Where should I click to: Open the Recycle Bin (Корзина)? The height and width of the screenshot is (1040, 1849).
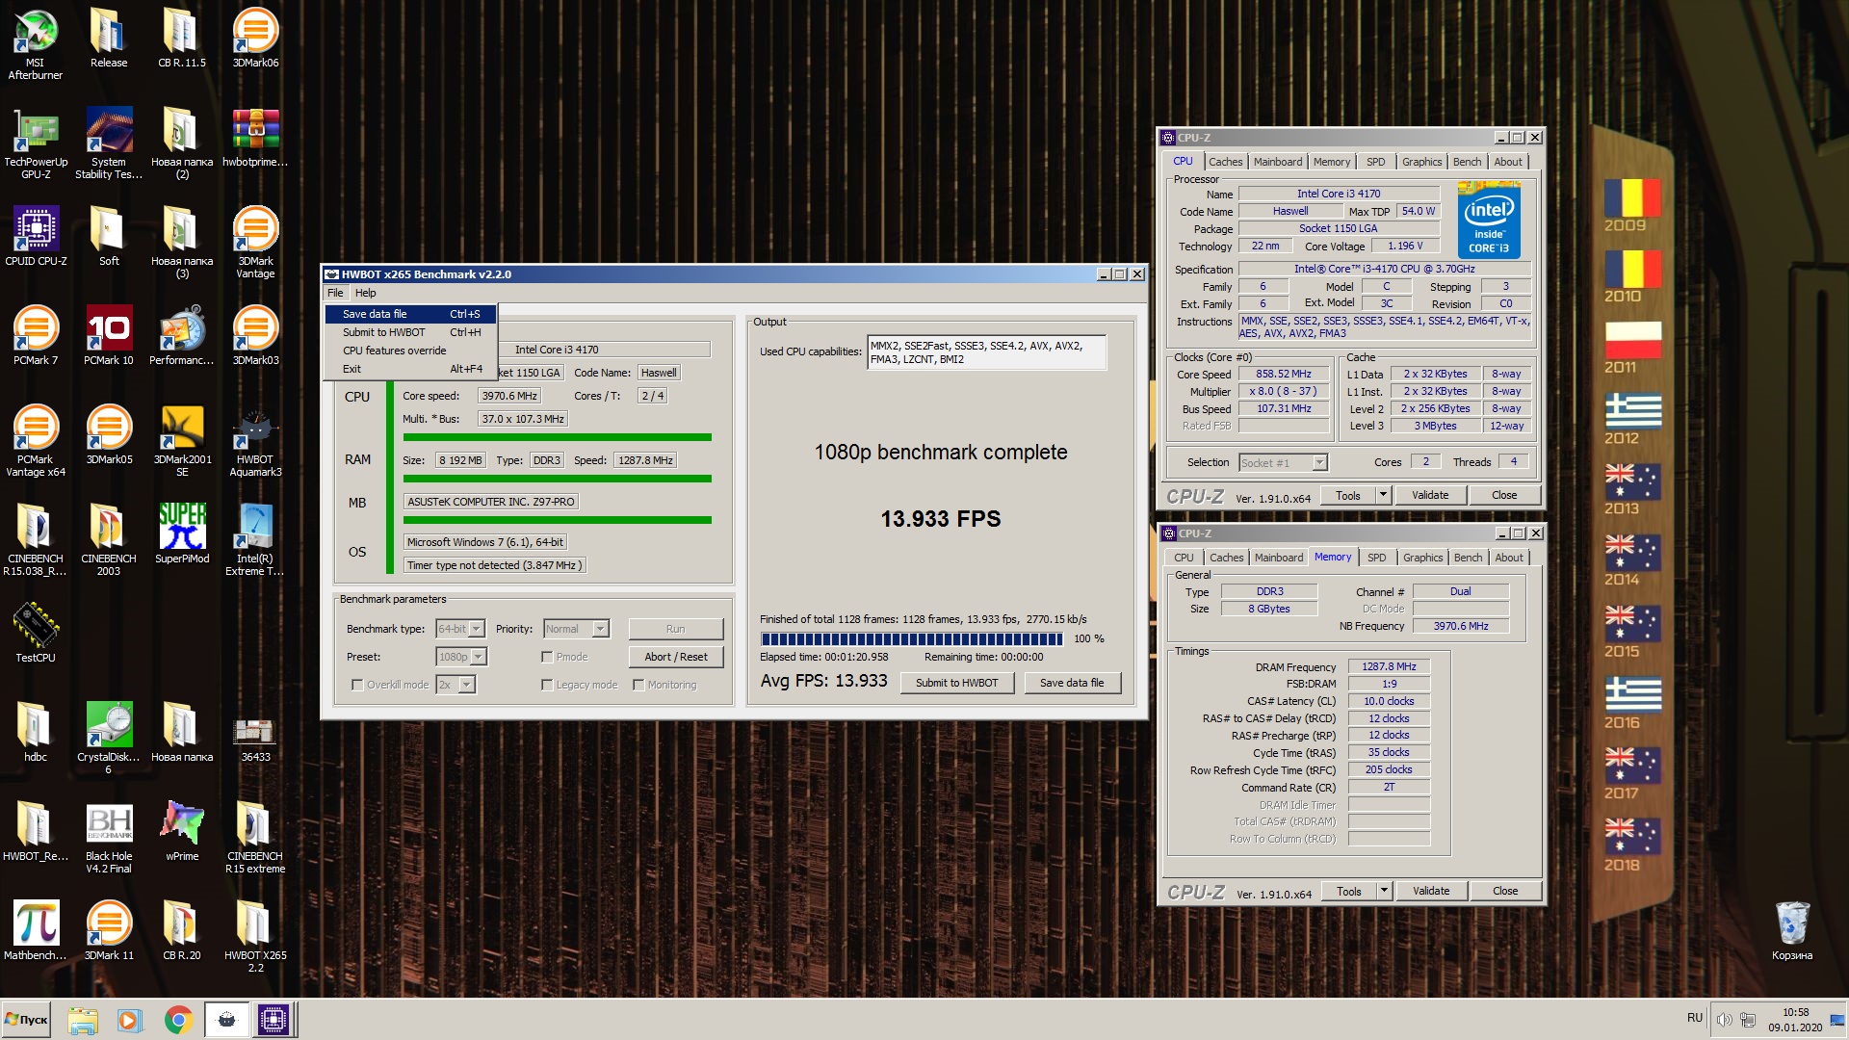pos(1792,930)
